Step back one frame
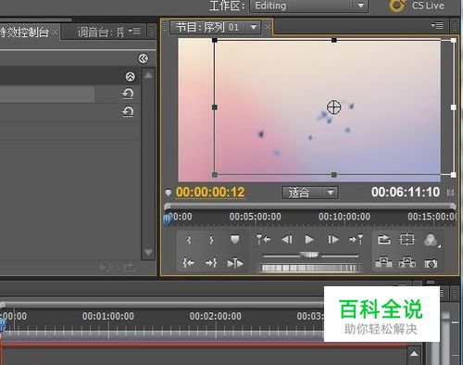The height and width of the screenshot is (365, 463). pyautogui.click(x=287, y=240)
